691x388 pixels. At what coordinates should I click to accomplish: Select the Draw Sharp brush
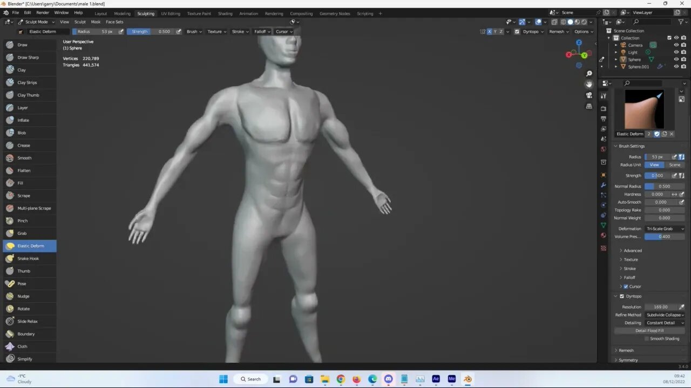(x=30, y=57)
